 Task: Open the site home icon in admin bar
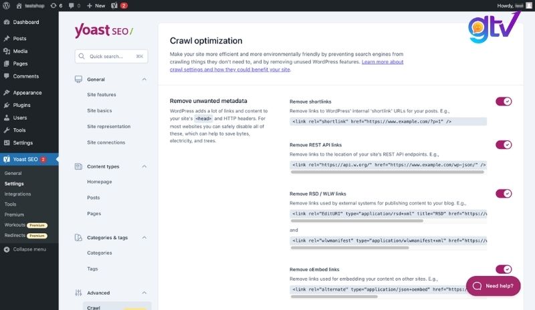point(19,6)
